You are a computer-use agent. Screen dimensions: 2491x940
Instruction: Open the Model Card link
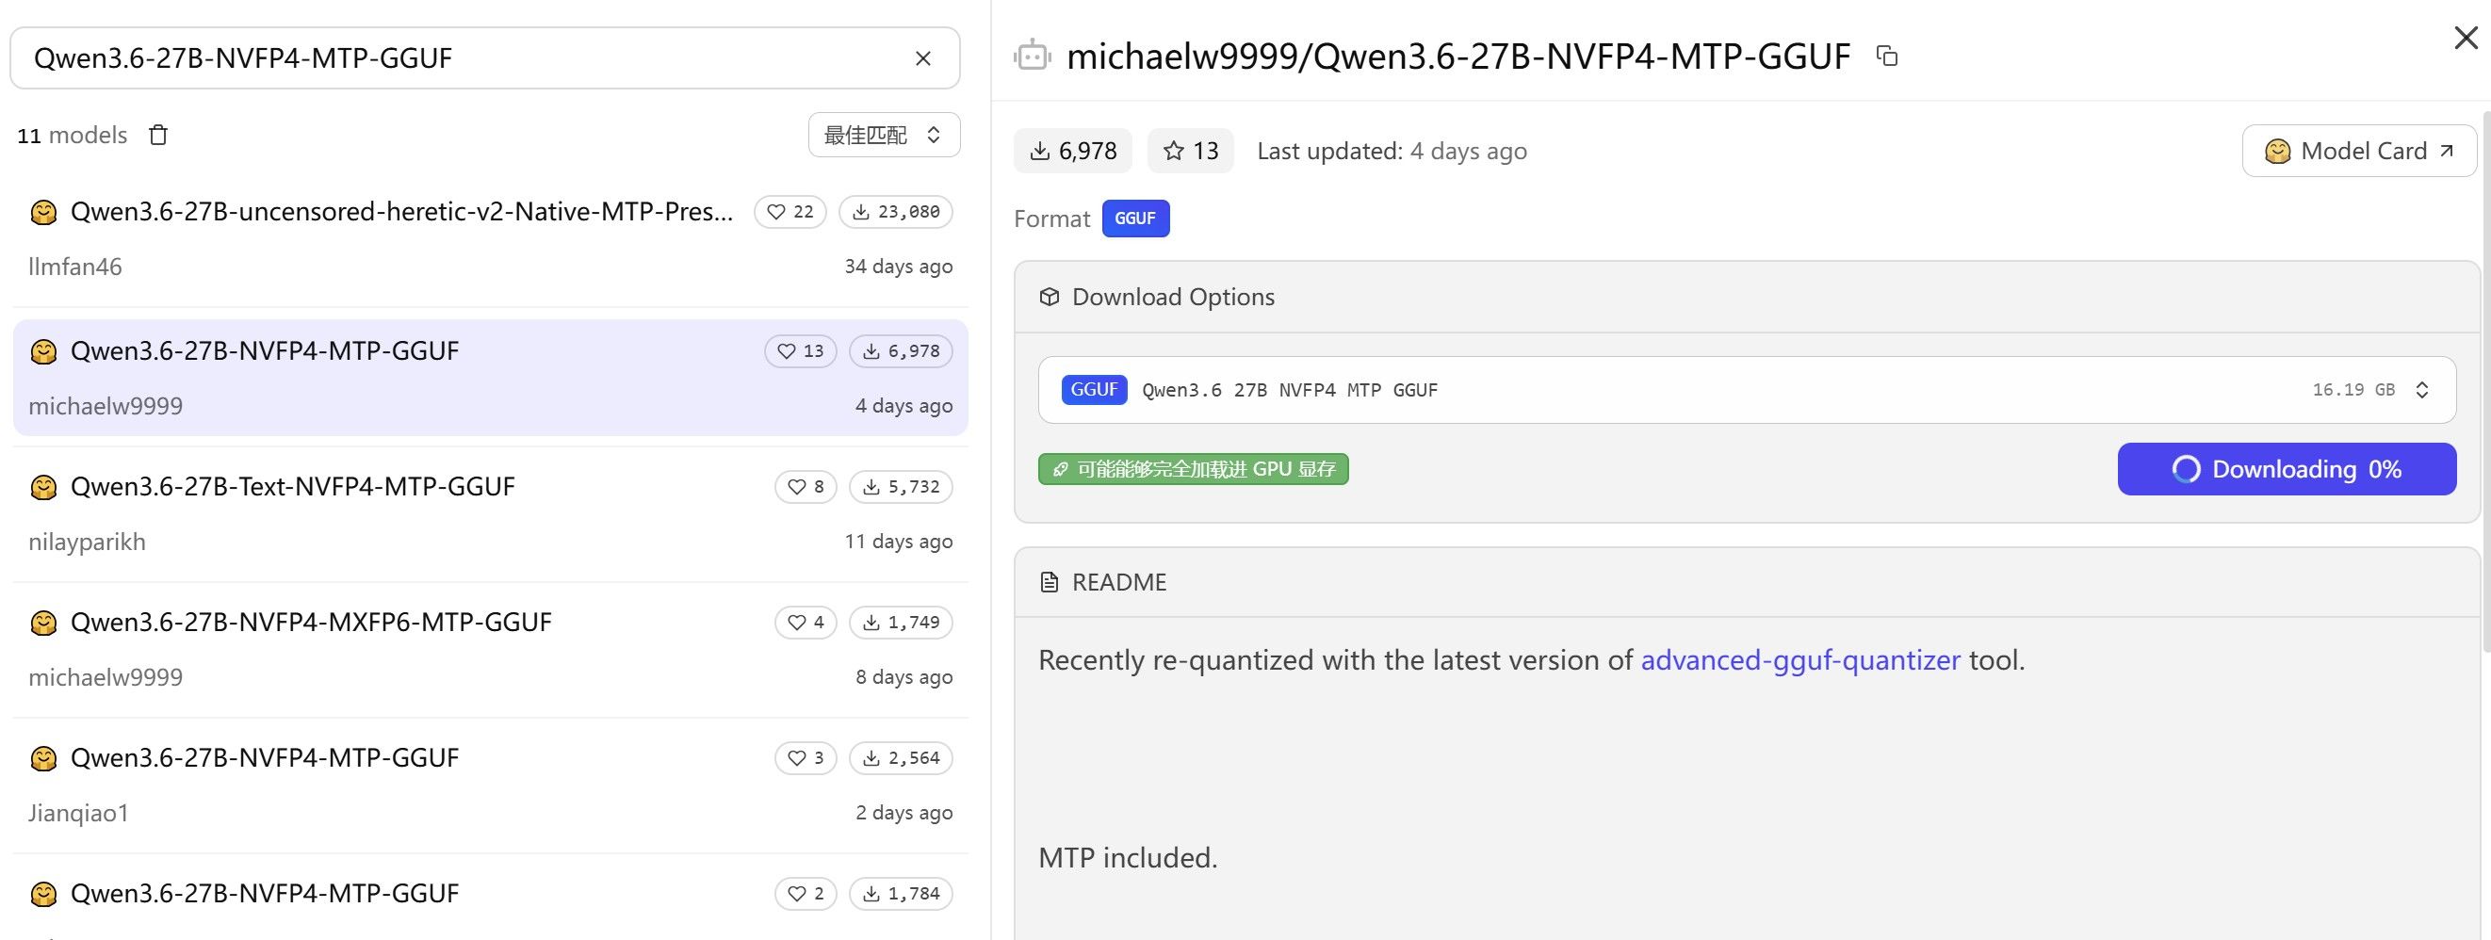click(x=2358, y=151)
